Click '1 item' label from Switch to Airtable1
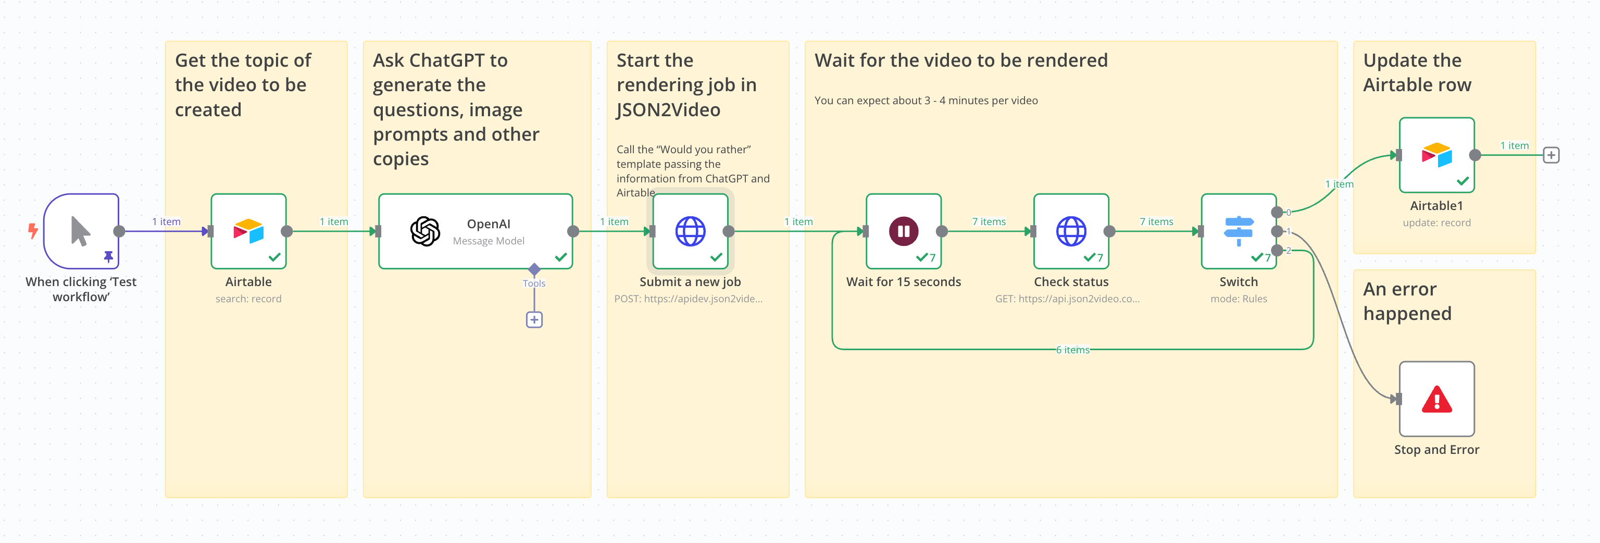1600x543 pixels. pos(1339,184)
